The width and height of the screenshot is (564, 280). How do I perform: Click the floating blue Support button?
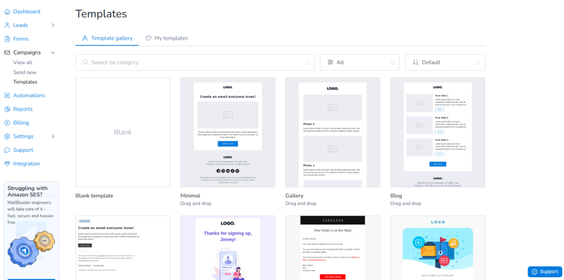coord(545,272)
